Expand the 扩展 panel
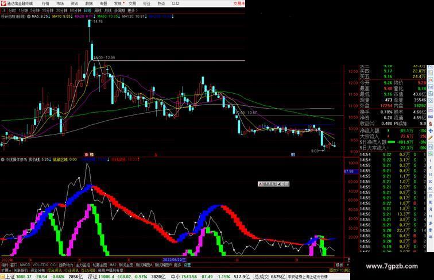Image resolution: width=434 pixels, height=280 pixels. [x=6, y=270]
